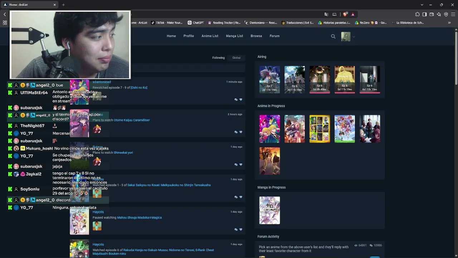This screenshot has width=458, height=258.
Task: Expand the profile dropdown chevron beside the avatar
Action: 354,37
